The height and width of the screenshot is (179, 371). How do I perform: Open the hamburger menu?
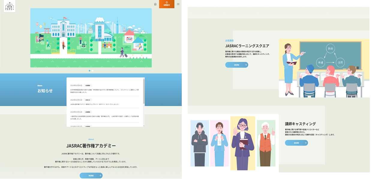pos(178,4)
